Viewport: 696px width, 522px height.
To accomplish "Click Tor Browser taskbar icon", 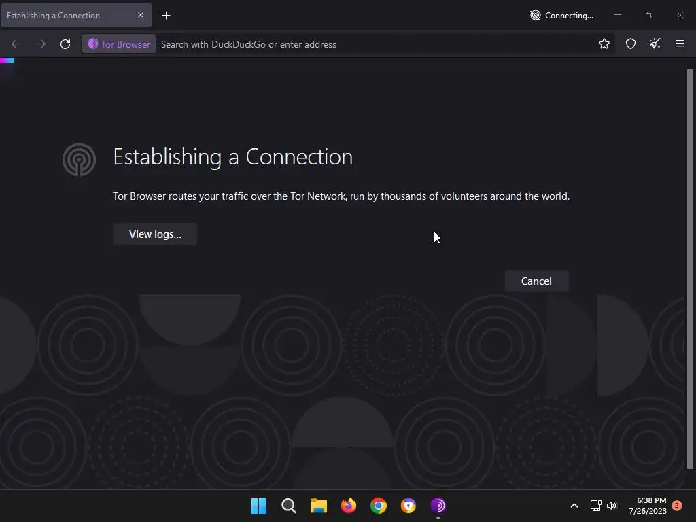I will pyautogui.click(x=438, y=506).
